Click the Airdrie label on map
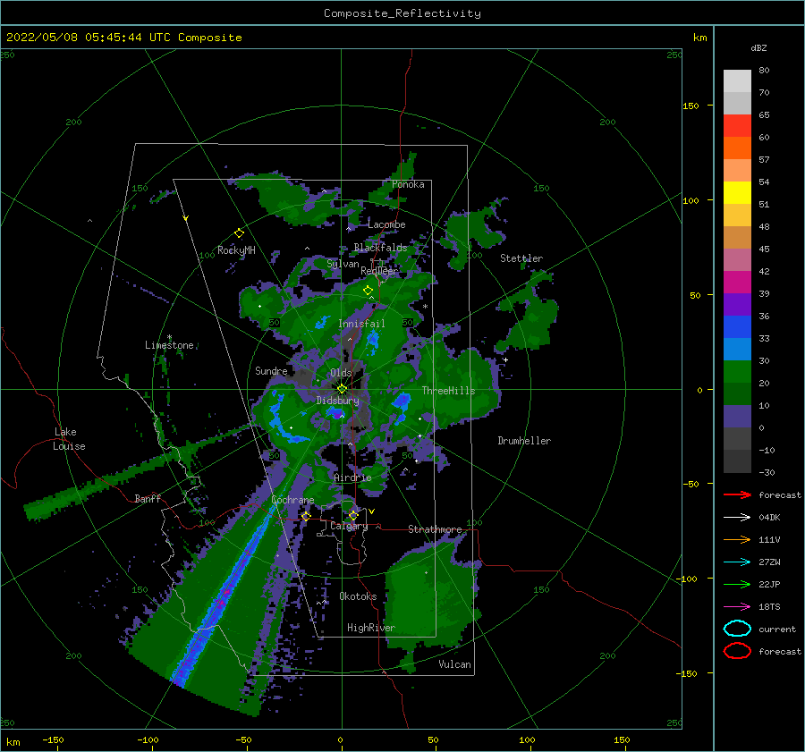This screenshot has width=805, height=752. point(352,477)
